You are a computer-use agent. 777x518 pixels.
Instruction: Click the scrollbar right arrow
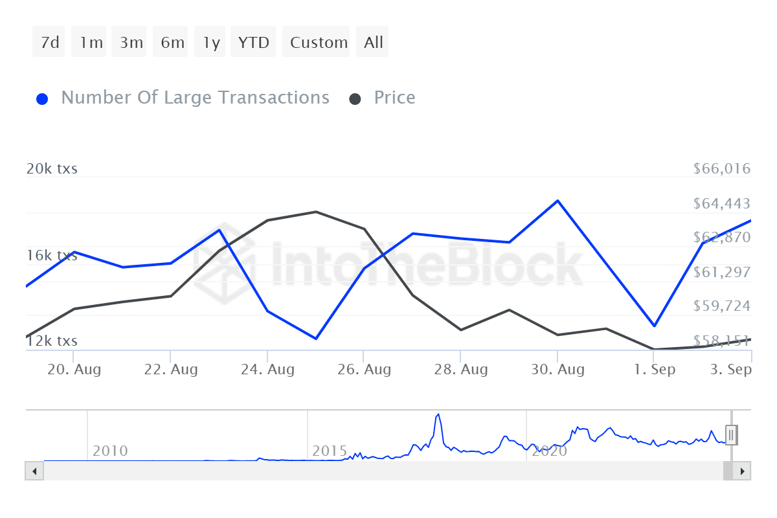pyautogui.click(x=742, y=471)
